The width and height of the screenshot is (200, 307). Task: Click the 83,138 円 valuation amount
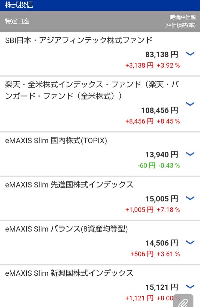pos(162,54)
